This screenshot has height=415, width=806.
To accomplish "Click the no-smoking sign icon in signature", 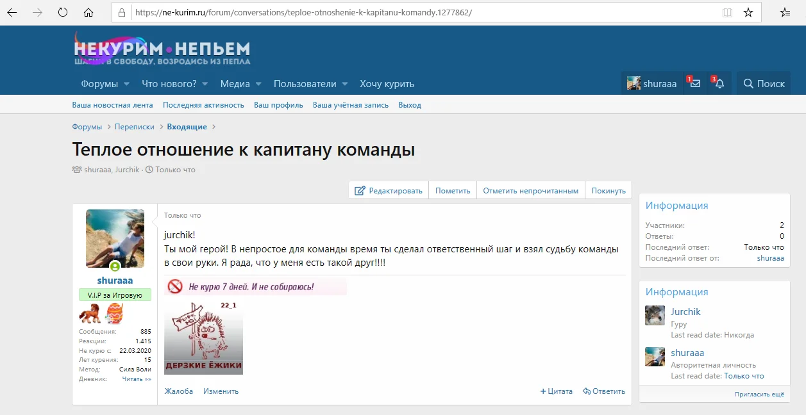I will (175, 286).
